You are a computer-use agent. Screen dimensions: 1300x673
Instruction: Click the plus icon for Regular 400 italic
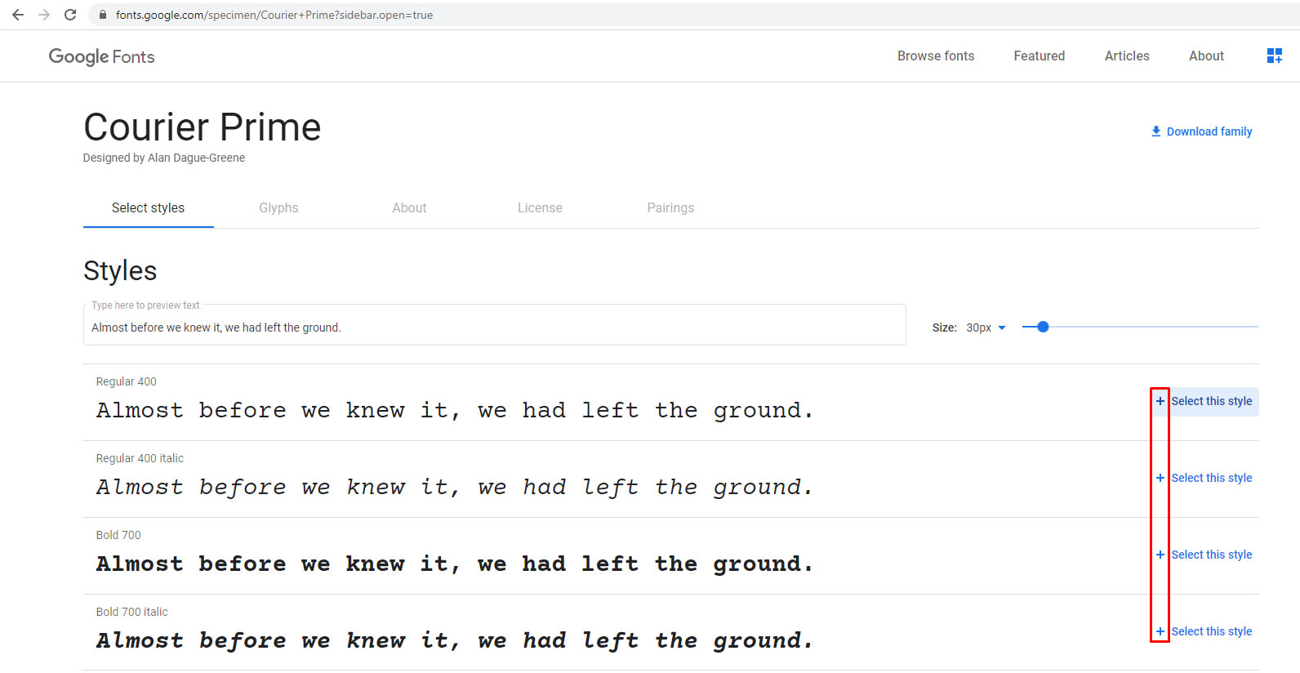[1160, 478]
